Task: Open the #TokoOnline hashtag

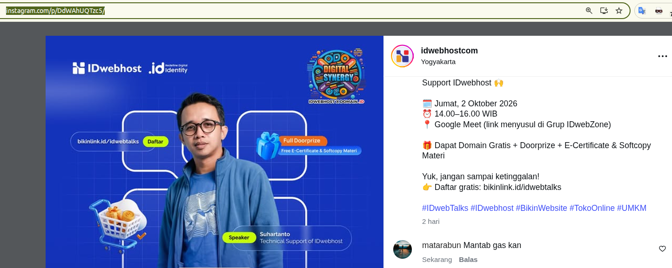Action: click(x=592, y=208)
